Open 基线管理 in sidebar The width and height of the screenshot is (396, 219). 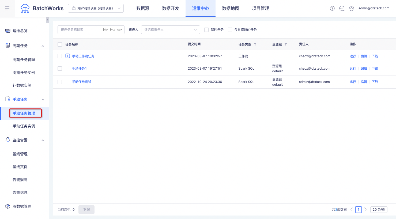[x=20, y=154]
